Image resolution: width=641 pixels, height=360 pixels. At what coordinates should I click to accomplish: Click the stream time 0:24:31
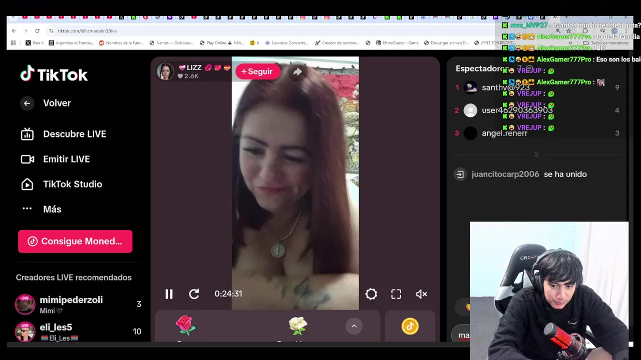[228, 294]
